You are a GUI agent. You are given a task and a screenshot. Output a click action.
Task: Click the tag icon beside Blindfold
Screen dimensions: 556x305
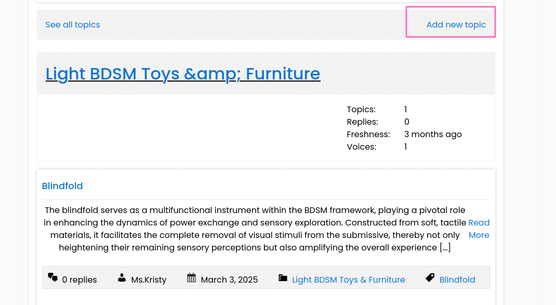point(430,277)
